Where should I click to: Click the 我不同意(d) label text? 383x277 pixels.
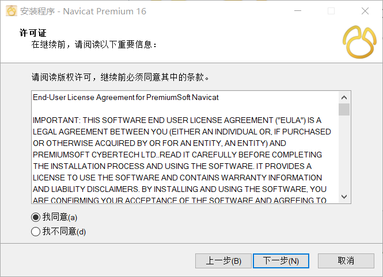click(x=65, y=232)
